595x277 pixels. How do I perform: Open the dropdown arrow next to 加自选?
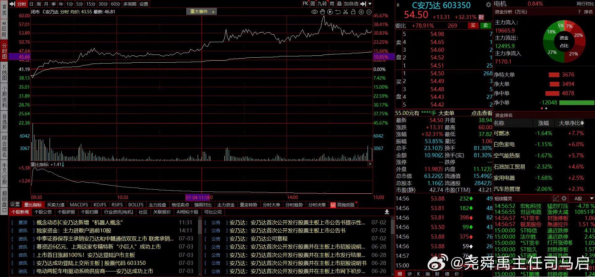pyautogui.click(x=370, y=4)
